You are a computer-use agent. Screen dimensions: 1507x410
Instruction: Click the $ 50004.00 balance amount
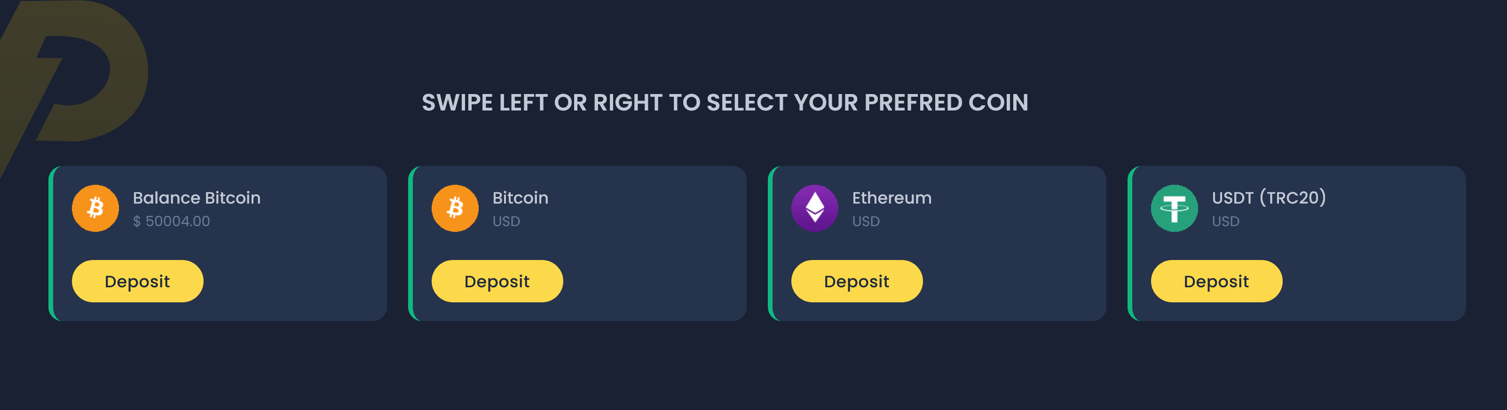tap(172, 221)
